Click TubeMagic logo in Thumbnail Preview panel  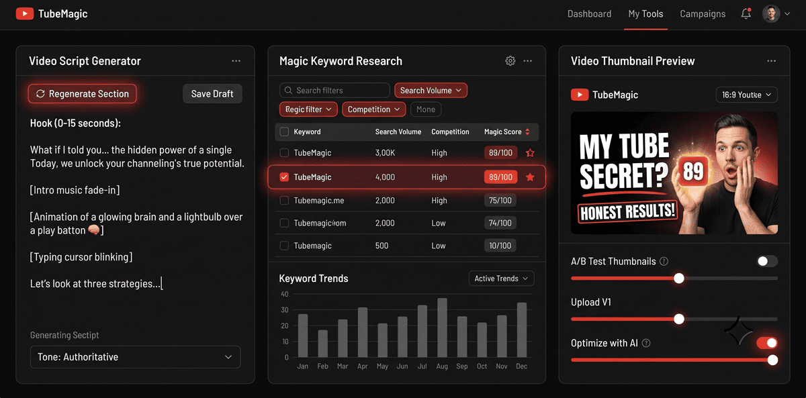click(x=604, y=95)
